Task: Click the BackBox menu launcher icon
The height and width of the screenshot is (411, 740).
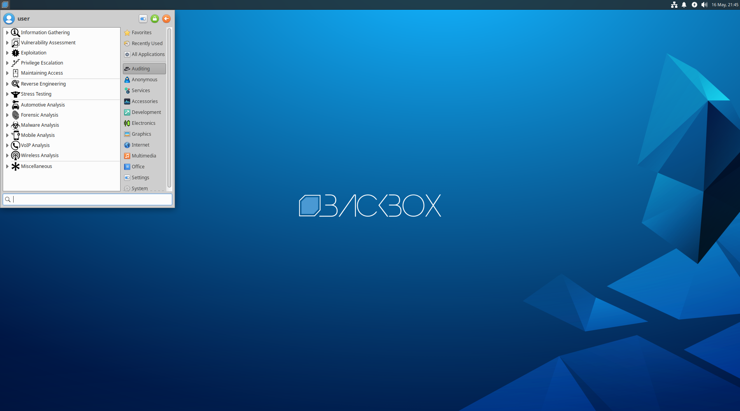Action: tap(5, 5)
